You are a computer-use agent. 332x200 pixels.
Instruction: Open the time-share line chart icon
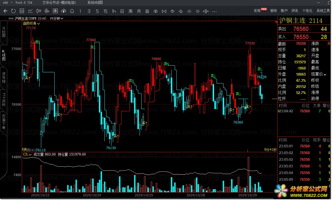[30, 11]
